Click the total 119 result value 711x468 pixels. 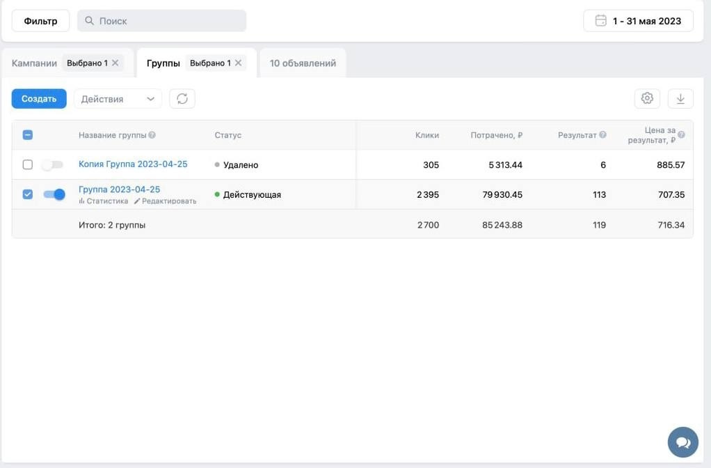click(600, 225)
